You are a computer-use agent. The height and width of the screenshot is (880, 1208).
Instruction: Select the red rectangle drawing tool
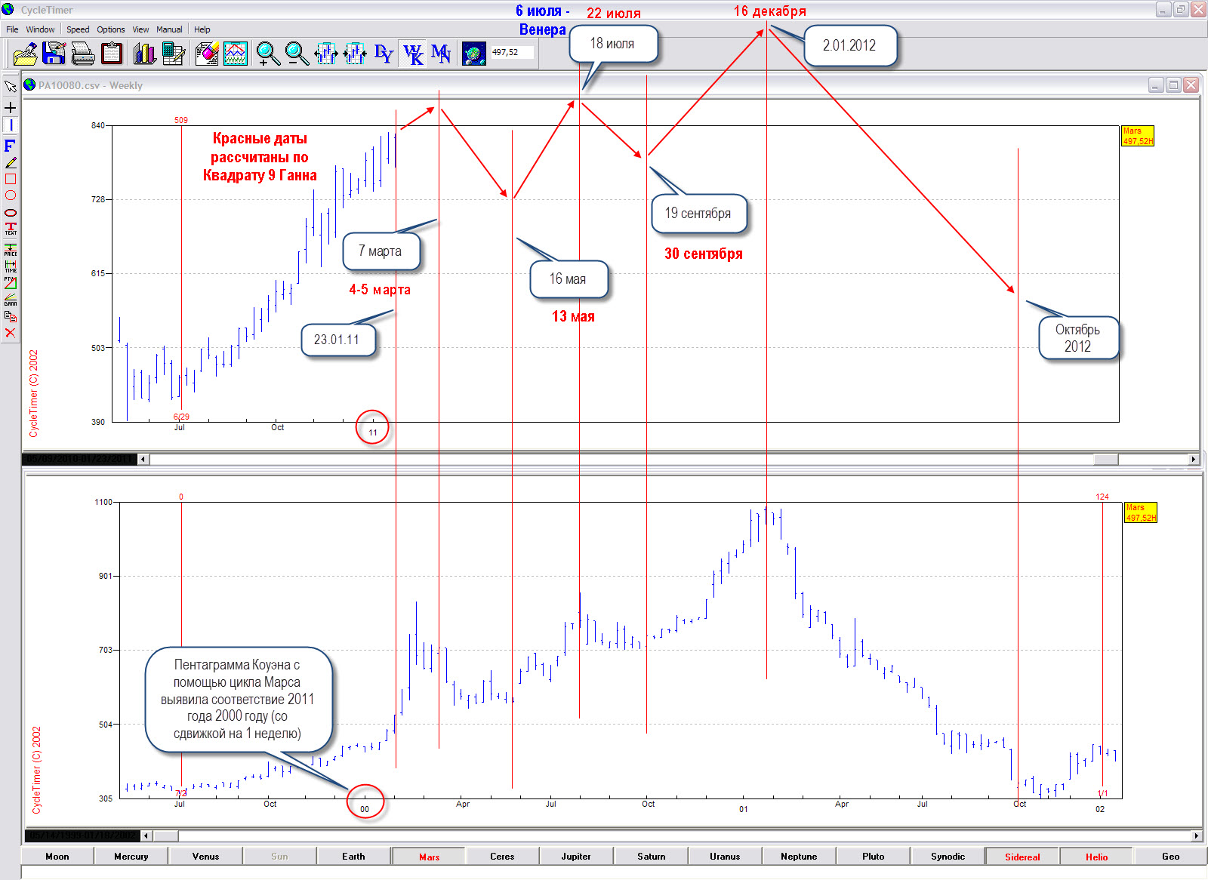tap(11, 179)
